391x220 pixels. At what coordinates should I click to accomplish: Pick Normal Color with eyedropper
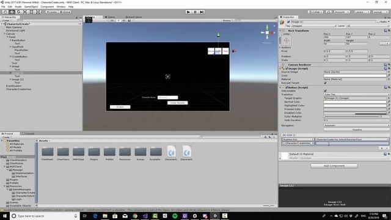click(x=389, y=102)
